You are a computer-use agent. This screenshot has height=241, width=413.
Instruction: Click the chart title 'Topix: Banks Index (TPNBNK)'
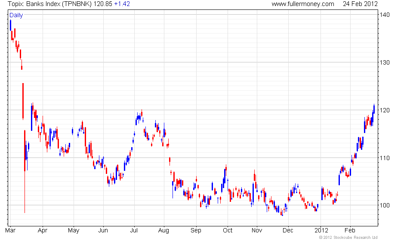pyautogui.click(x=49, y=4)
